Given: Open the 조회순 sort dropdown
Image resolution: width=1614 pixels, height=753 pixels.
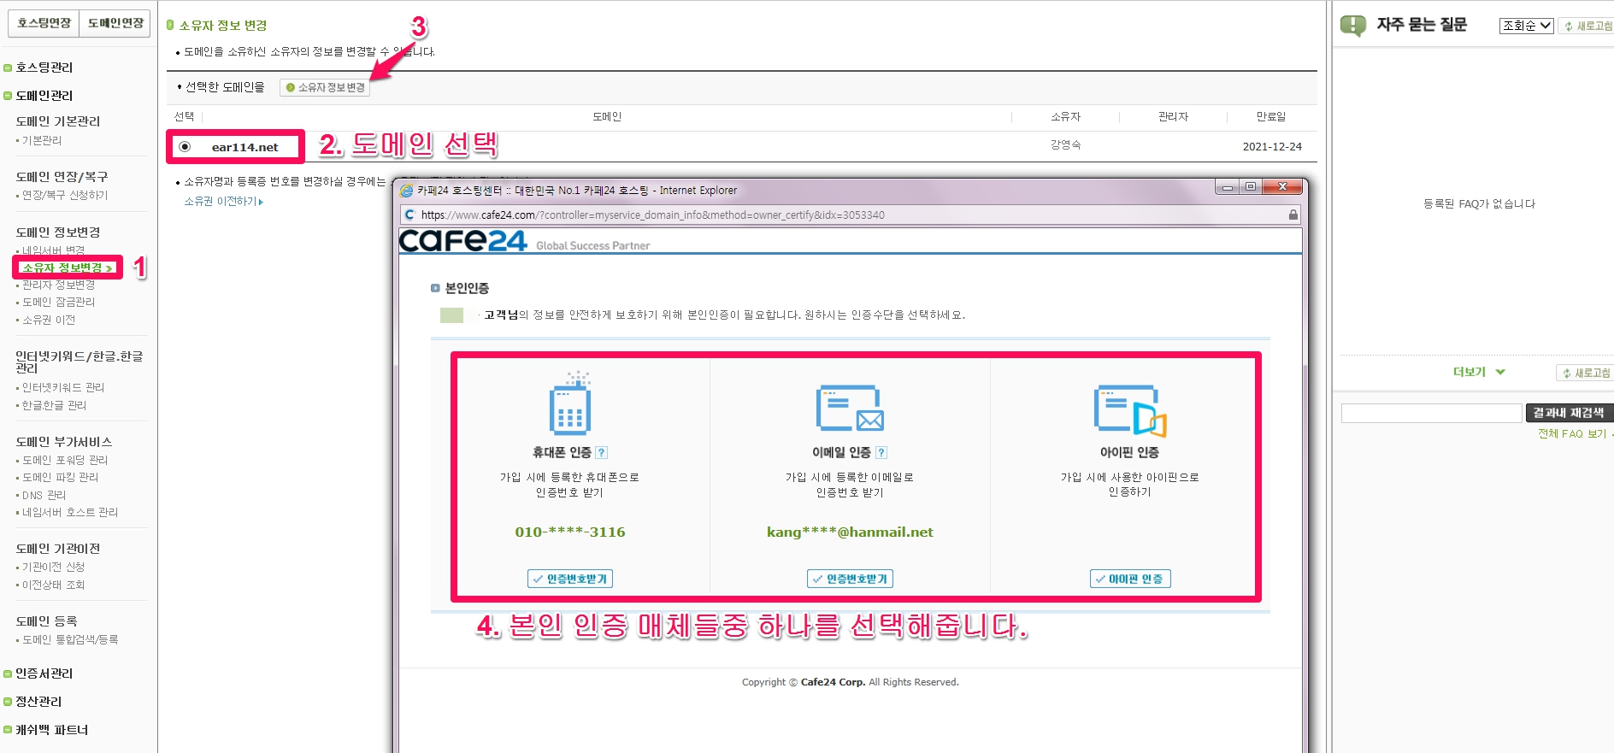Looking at the screenshot, I should (x=1526, y=26).
